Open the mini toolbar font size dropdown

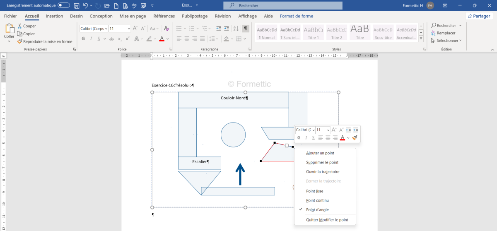point(328,130)
